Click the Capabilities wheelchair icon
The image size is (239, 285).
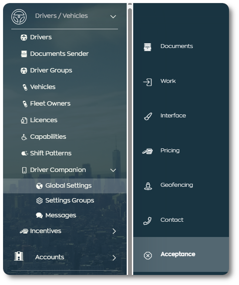tap(24, 137)
